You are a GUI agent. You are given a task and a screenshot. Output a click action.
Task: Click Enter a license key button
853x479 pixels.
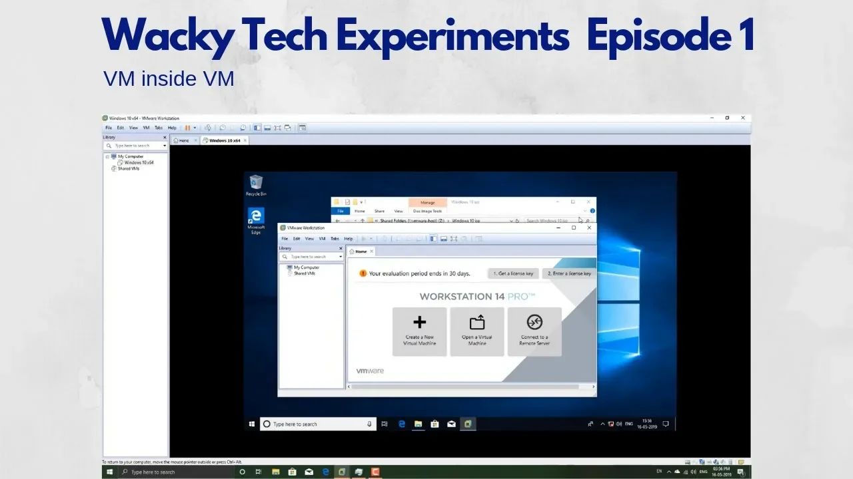pos(568,273)
